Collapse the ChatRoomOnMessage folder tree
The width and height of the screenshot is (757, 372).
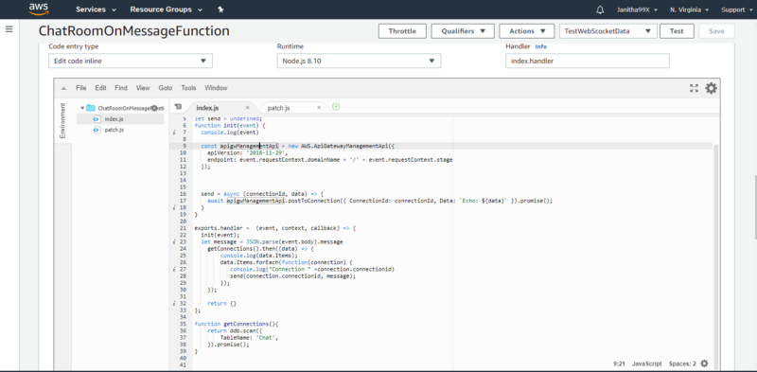pyautogui.click(x=82, y=108)
